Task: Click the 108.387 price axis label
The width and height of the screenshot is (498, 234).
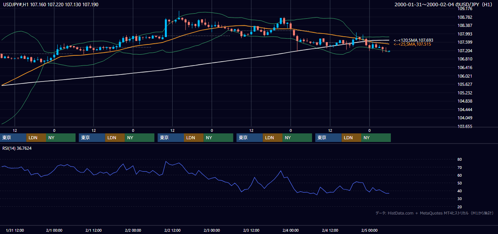Action: click(x=465, y=25)
